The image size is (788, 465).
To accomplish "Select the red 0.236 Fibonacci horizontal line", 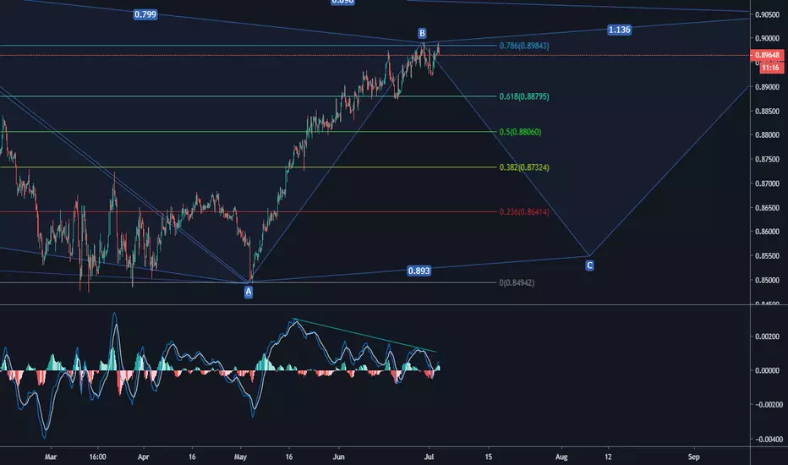I will 249,211.
